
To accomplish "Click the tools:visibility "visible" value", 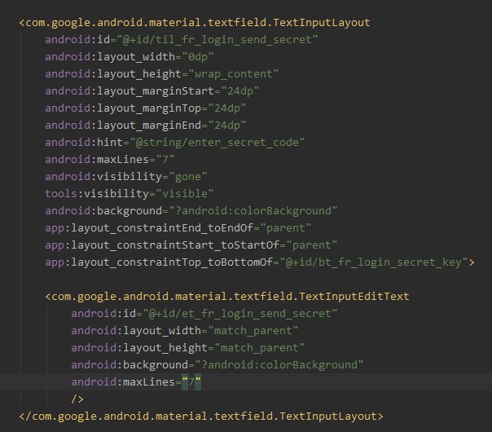I will (184, 194).
